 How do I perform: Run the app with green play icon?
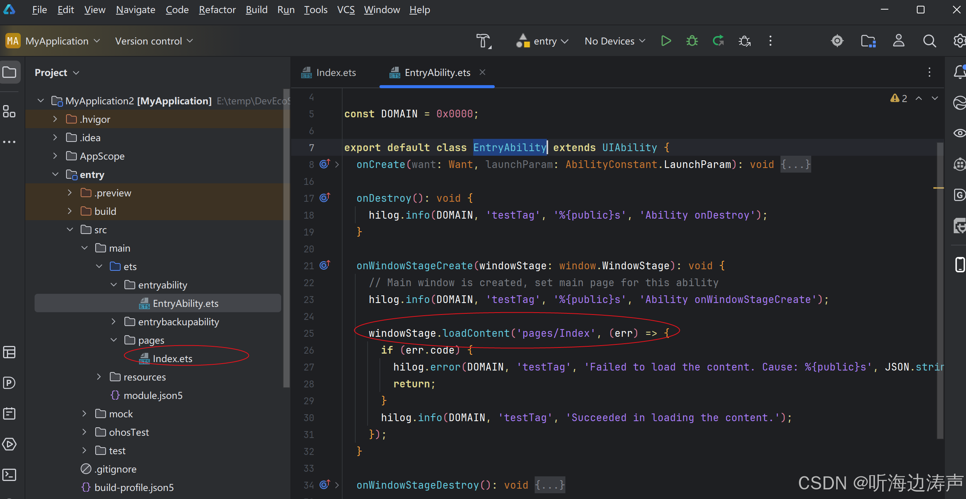click(666, 41)
